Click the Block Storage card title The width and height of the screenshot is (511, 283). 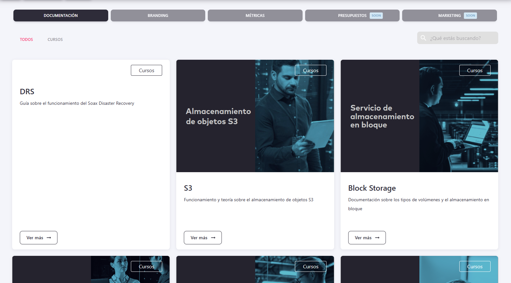[x=372, y=188]
